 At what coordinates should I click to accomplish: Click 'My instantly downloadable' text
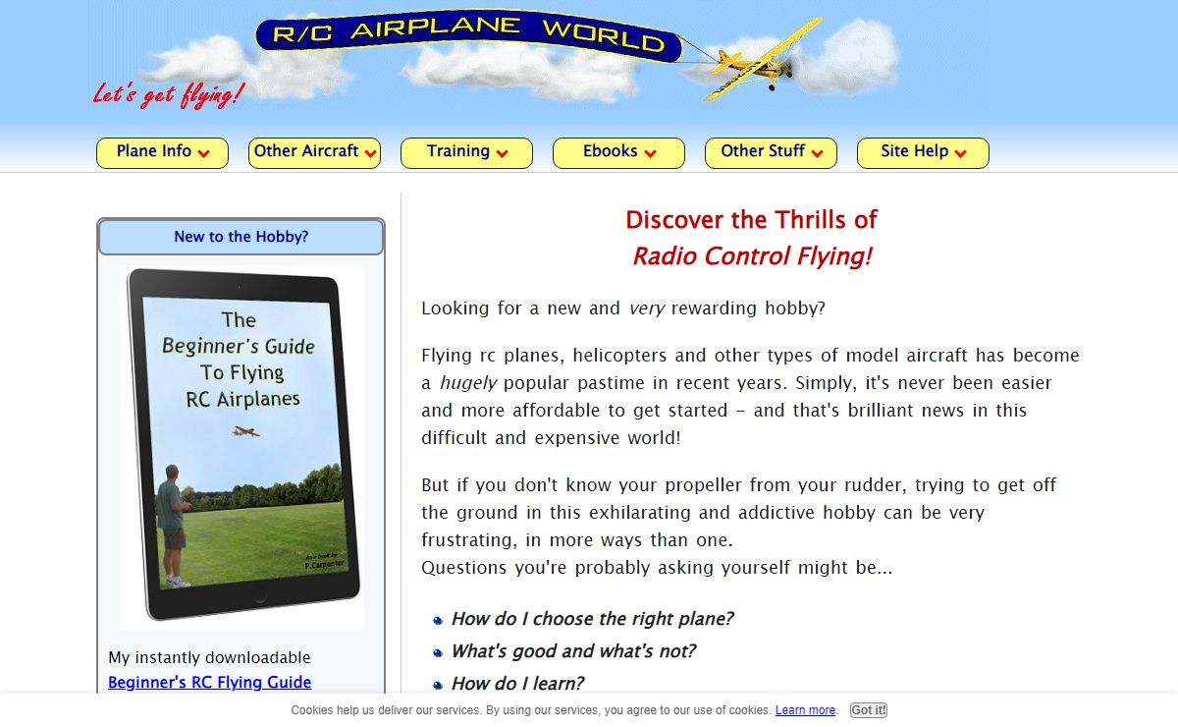coord(209,658)
